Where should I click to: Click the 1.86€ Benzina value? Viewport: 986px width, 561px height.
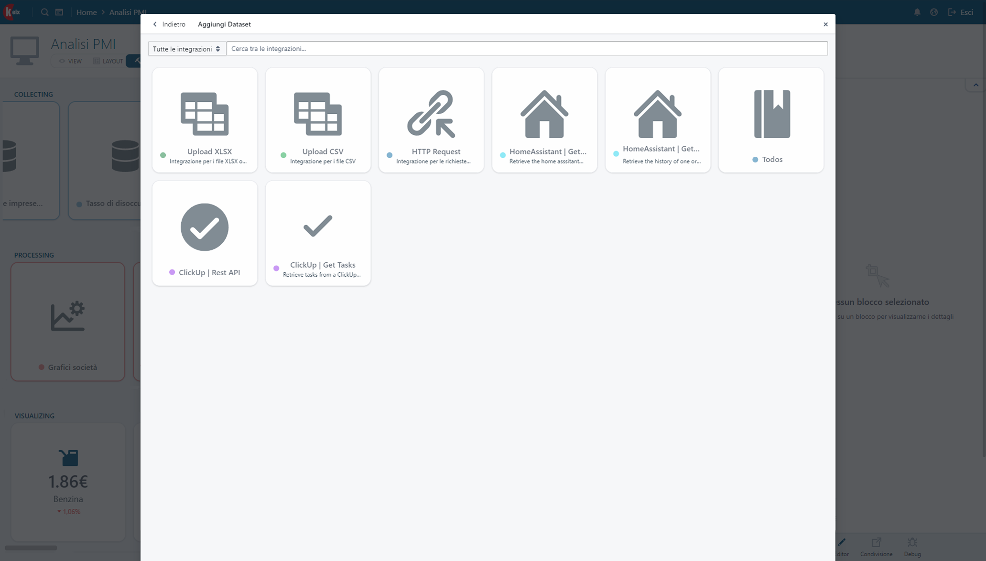tap(68, 481)
